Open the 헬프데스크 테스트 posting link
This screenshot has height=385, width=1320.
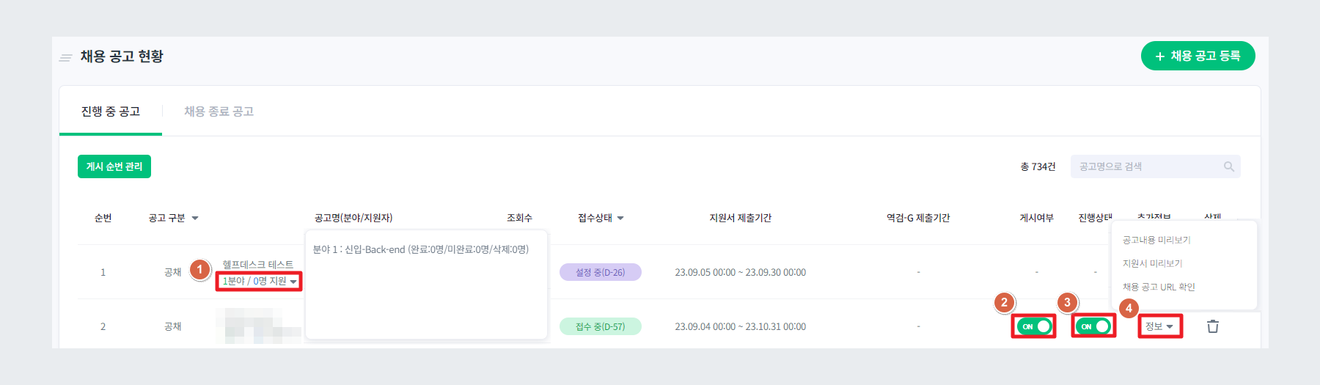[258, 264]
